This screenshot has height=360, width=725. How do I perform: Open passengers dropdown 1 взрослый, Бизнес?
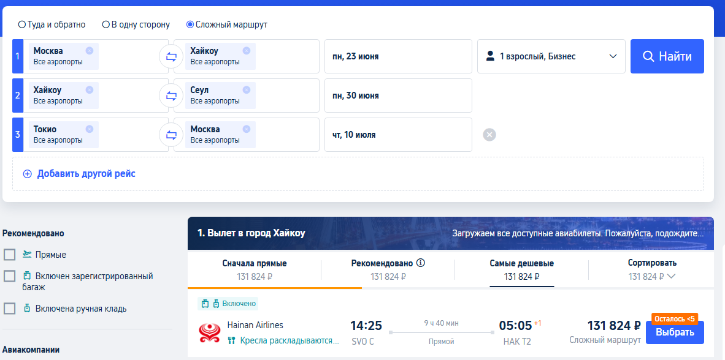point(551,56)
